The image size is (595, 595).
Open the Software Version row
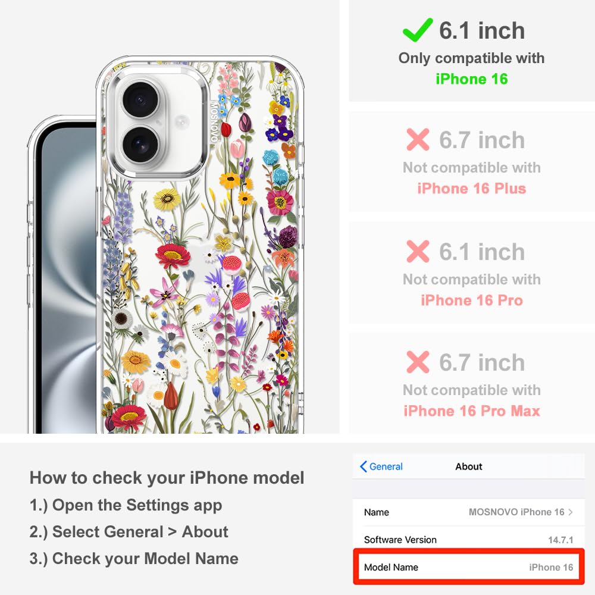coord(469,540)
